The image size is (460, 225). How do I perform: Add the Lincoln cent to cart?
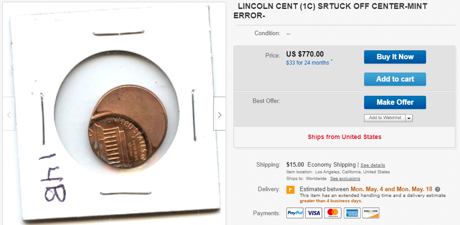(395, 79)
